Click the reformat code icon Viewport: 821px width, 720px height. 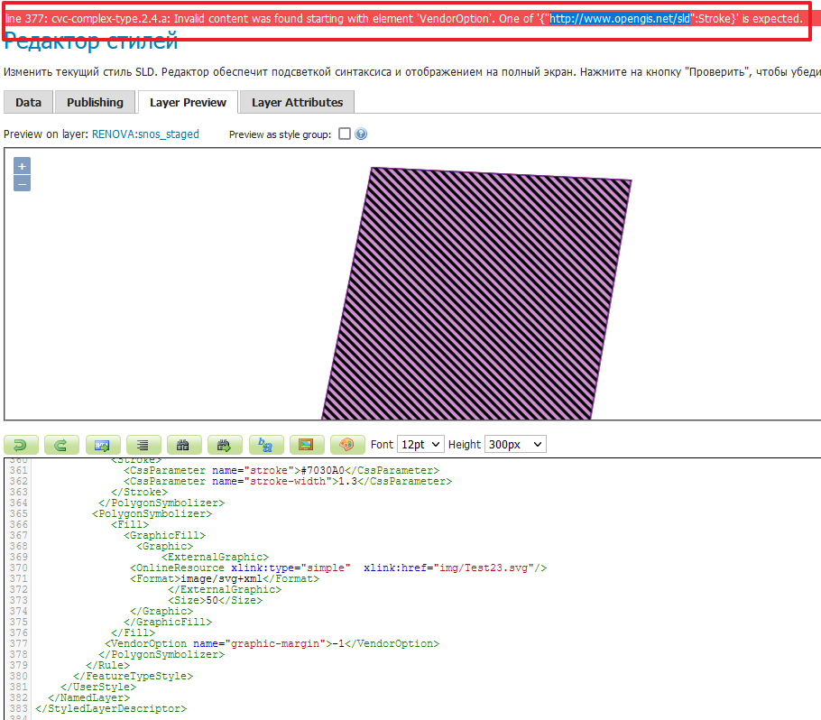pyautogui.click(x=143, y=445)
